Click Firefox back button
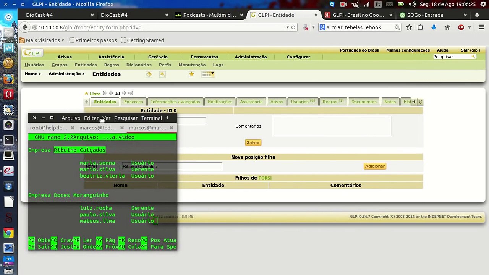 (x=25, y=27)
